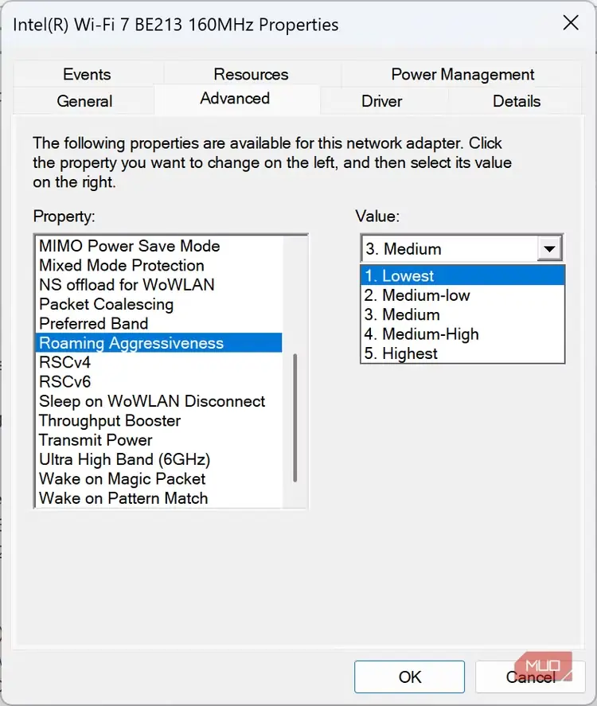Select NS offload for WoWLAN property
Viewport: 597px width, 706px height.
158,285
